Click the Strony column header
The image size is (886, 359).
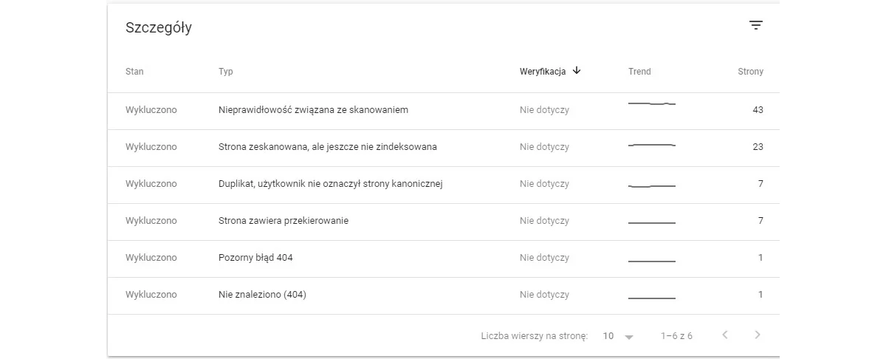[x=750, y=72]
